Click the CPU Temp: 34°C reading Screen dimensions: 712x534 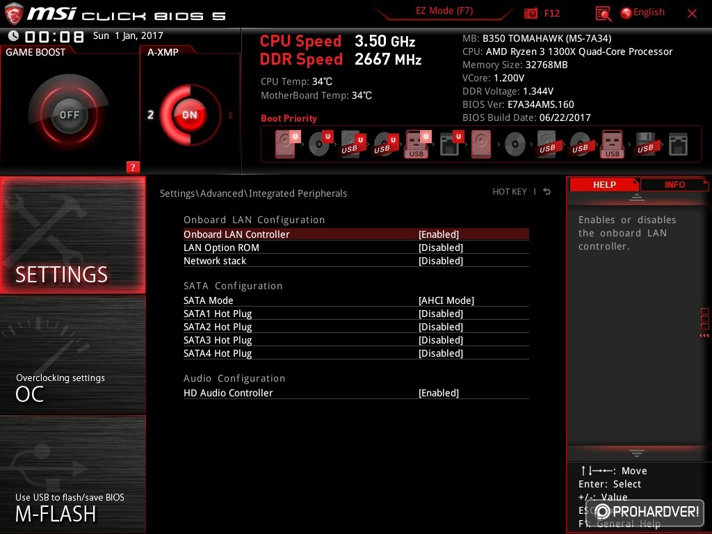296,81
